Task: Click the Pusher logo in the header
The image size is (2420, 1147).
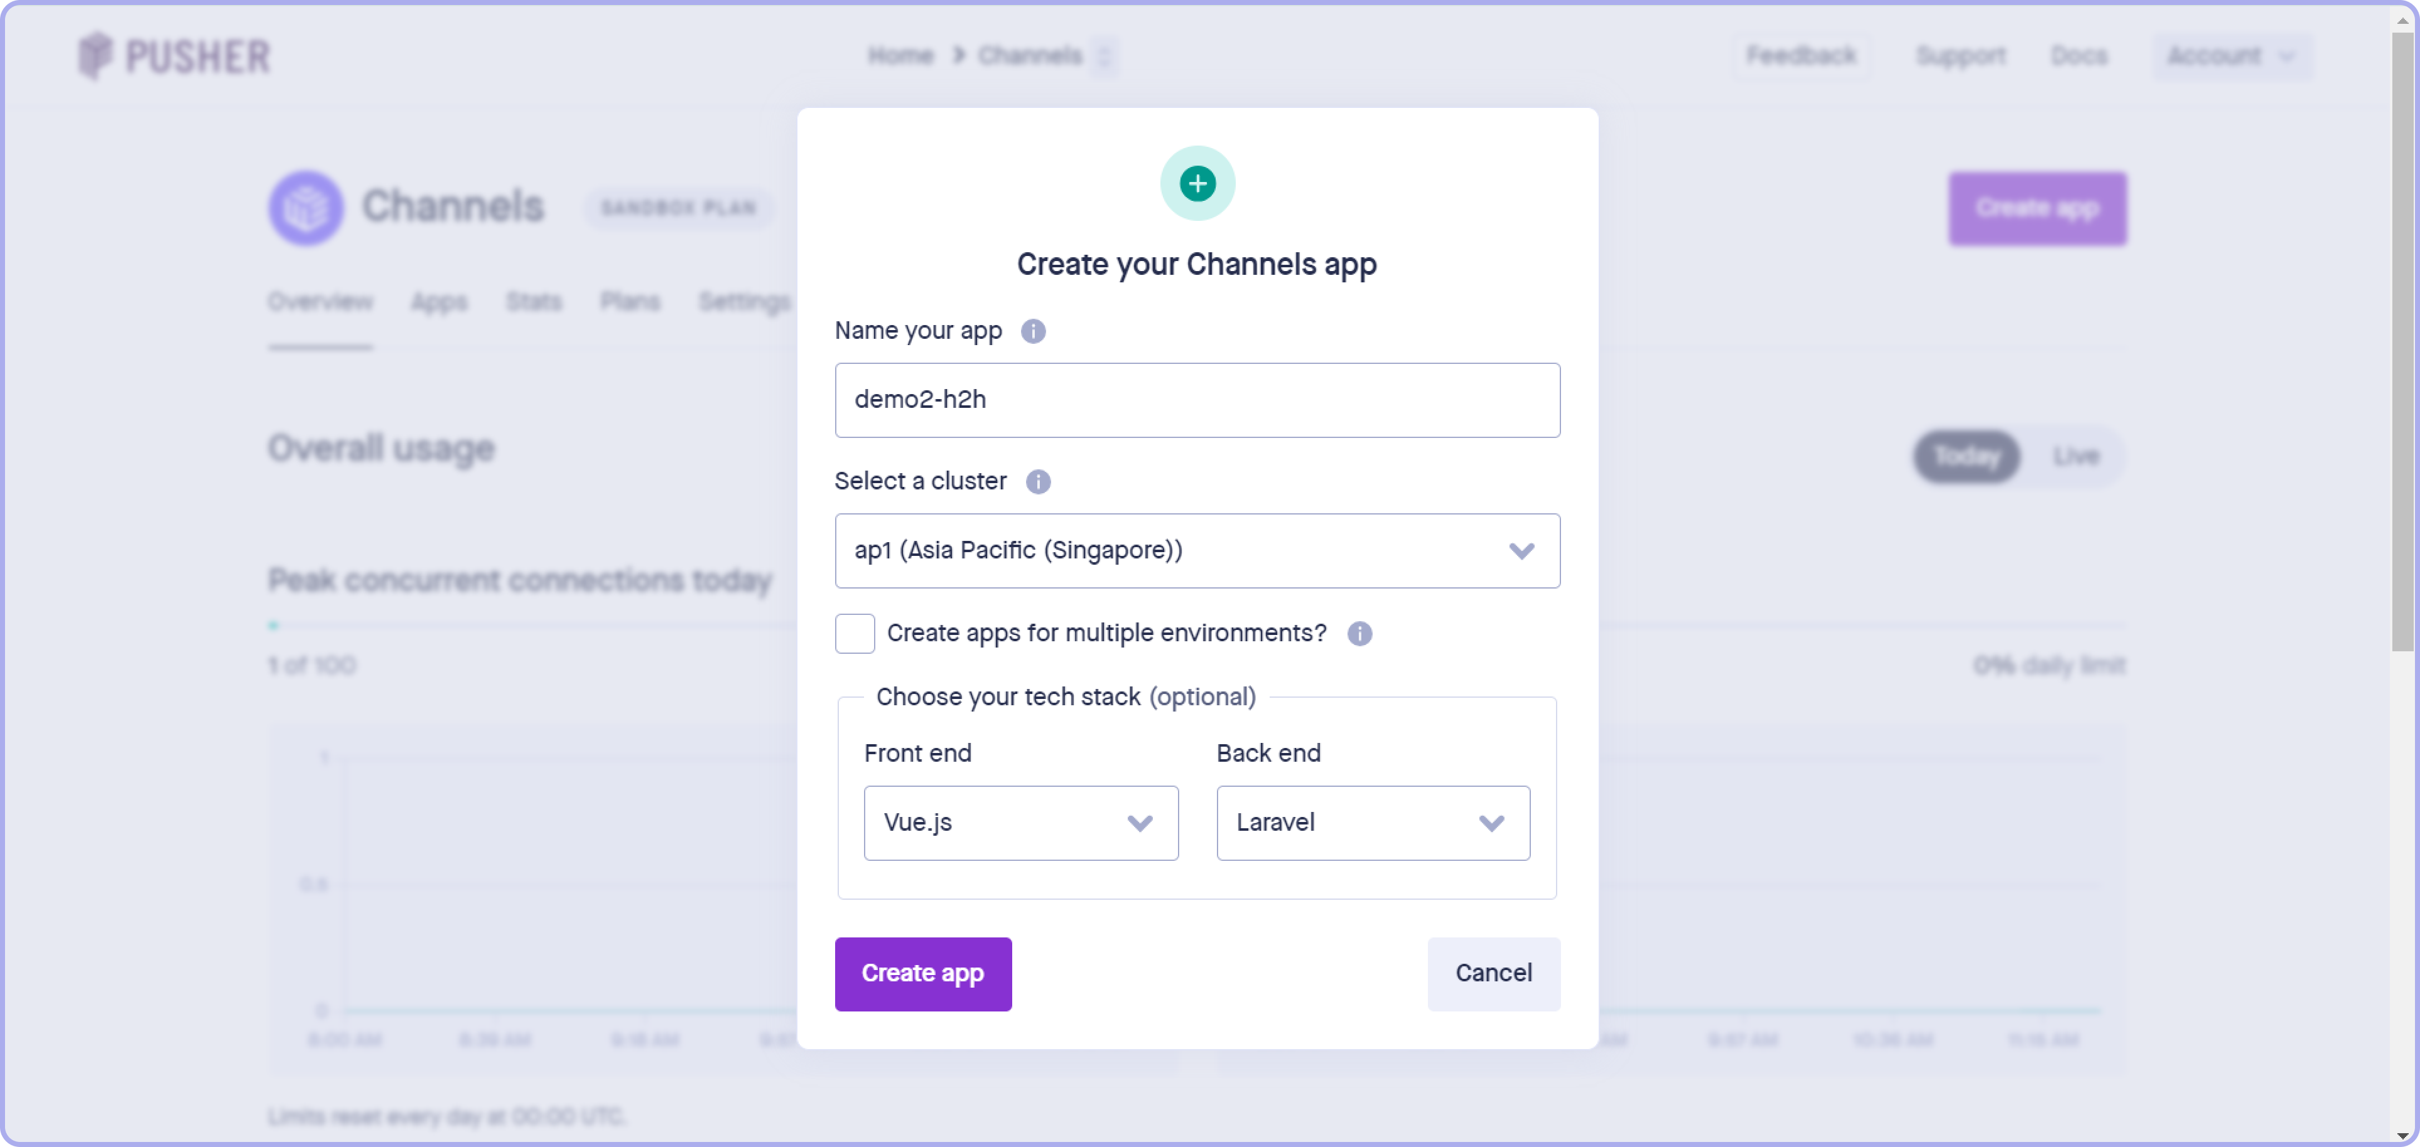Action: click(x=175, y=56)
